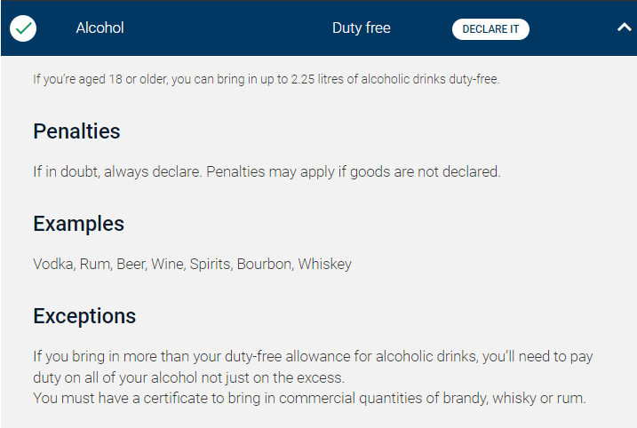Click the word Vodka in the examples
This screenshot has height=428, width=637.
point(54,265)
